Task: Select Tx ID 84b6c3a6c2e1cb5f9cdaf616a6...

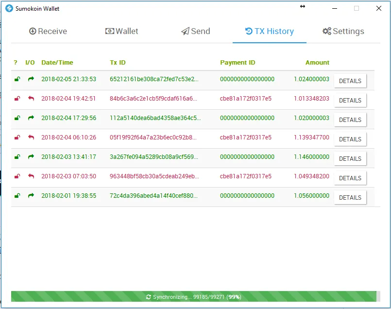Action: pos(153,99)
